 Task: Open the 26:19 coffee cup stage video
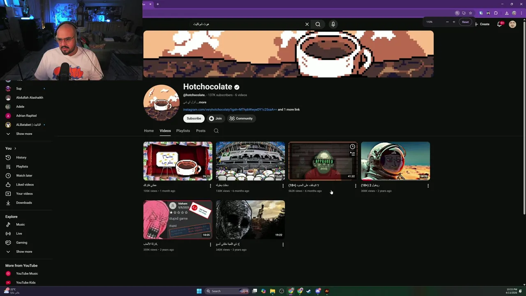tap(178, 161)
